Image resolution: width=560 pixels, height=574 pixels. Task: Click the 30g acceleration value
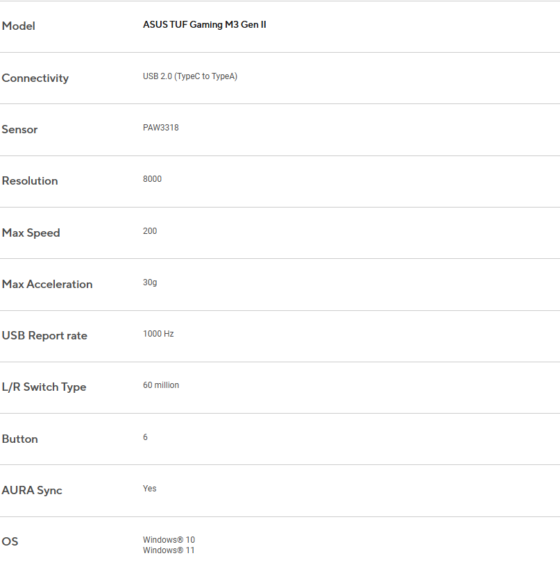(151, 282)
